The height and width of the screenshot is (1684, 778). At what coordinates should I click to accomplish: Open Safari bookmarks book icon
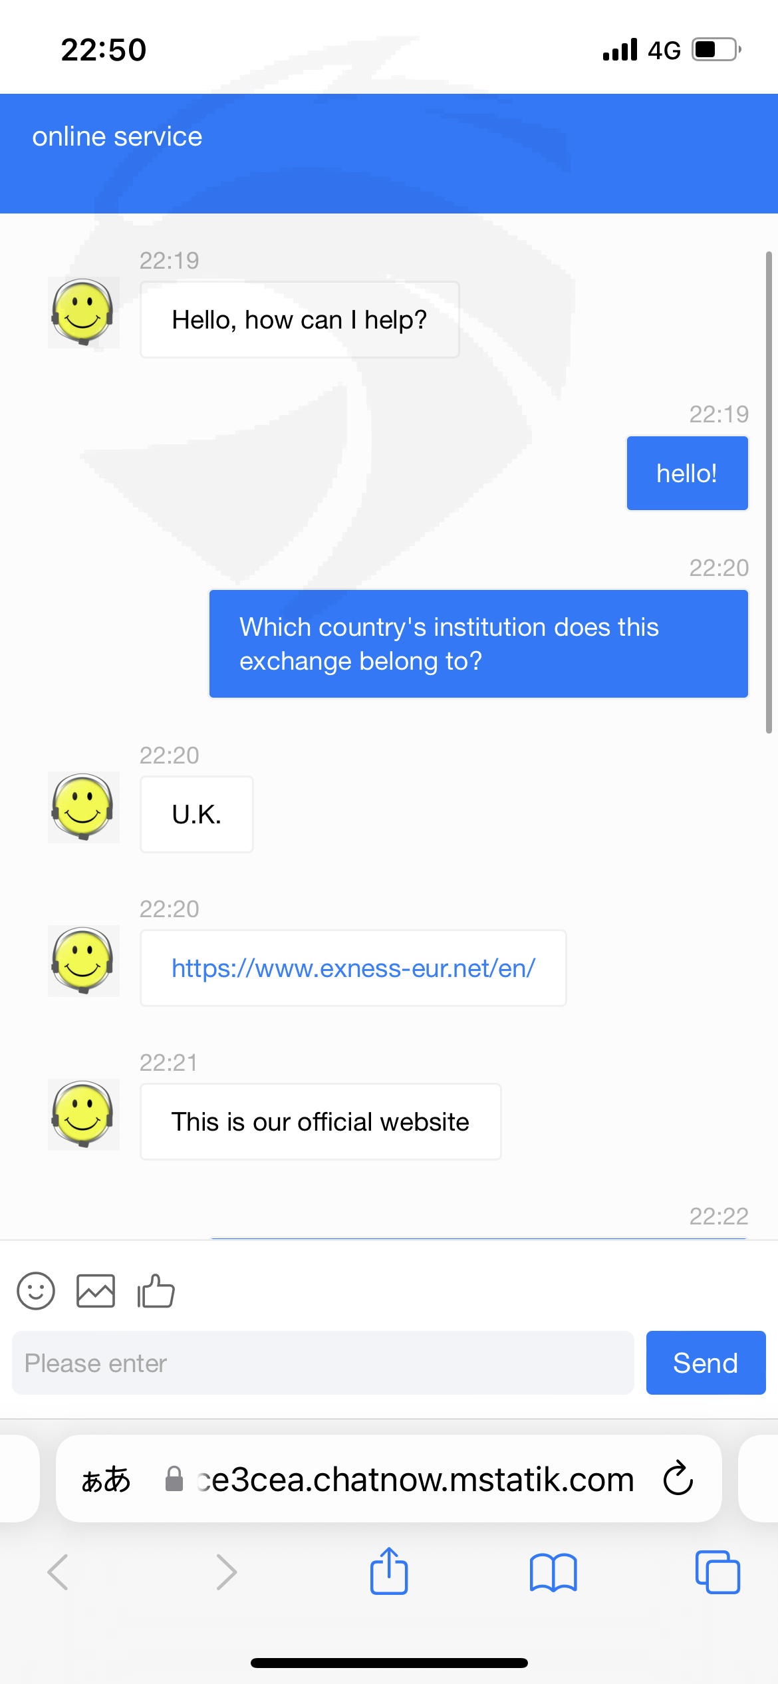pos(553,1572)
